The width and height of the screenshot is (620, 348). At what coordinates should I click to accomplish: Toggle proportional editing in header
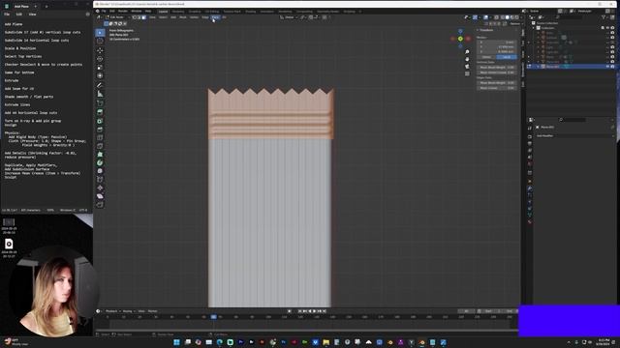point(325,17)
